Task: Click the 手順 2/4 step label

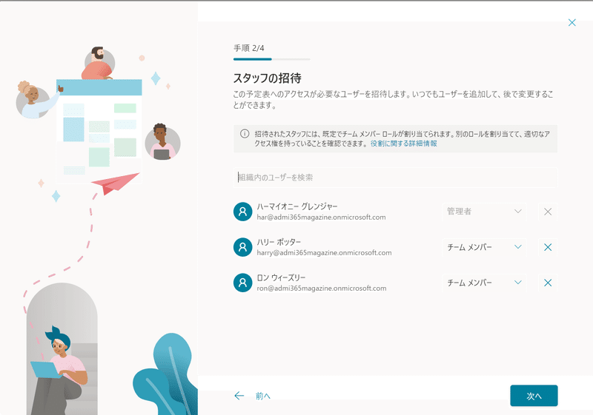Action: pyautogui.click(x=248, y=48)
